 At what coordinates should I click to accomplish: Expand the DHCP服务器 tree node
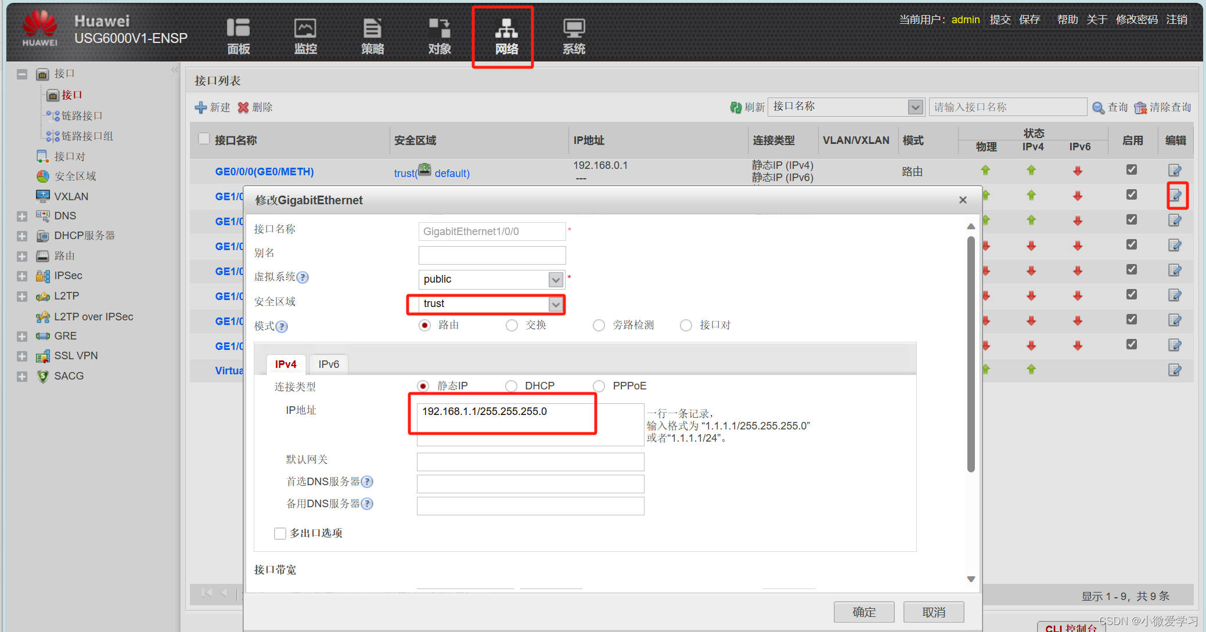[x=22, y=236]
